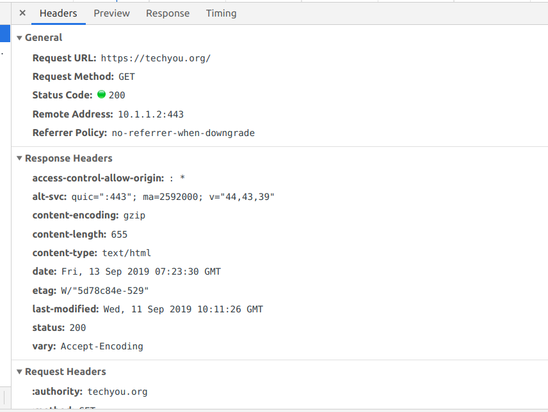
Task: Collapse the Response Headers section
Action: [x=19, y=158]
